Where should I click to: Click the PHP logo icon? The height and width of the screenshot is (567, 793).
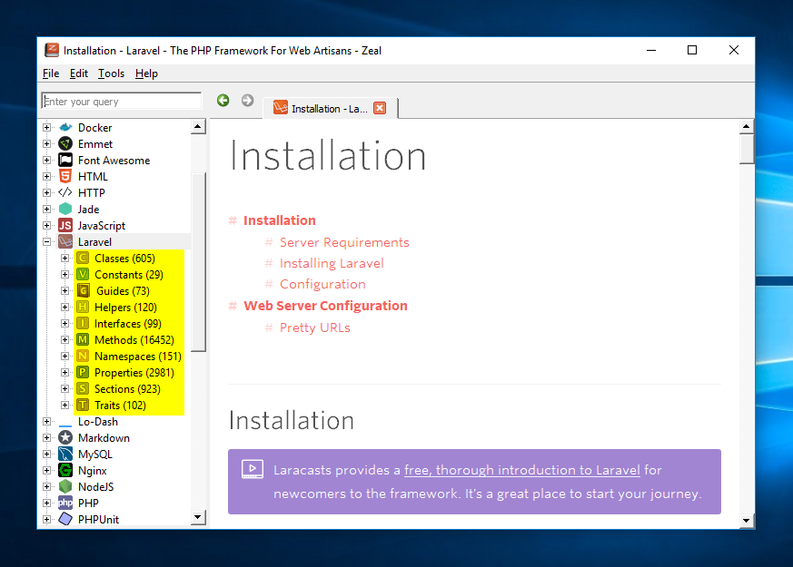pos(65,503)
